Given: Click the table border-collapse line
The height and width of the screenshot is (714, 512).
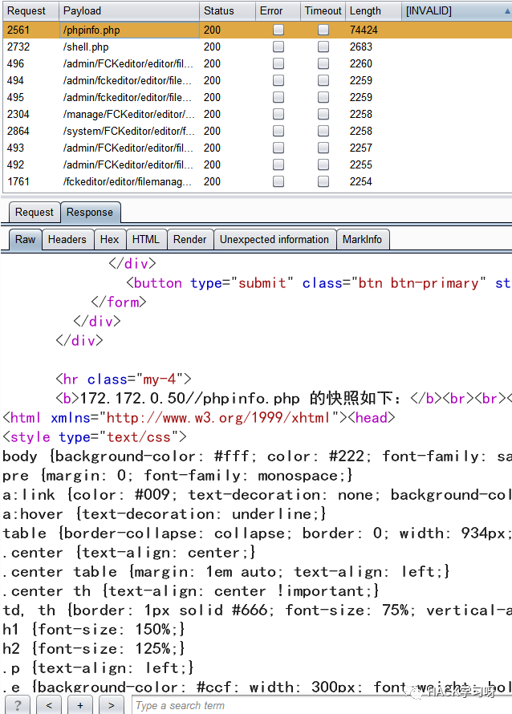Looking at the screenshot, I should [257, 533].
